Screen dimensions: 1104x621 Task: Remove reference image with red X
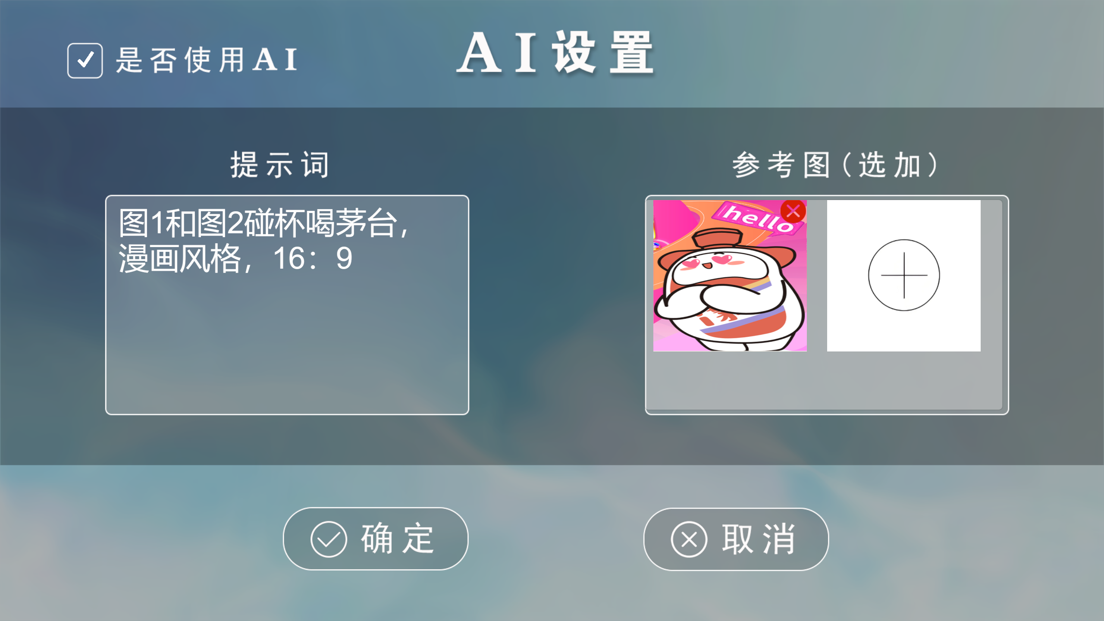[x=793, y=211]
